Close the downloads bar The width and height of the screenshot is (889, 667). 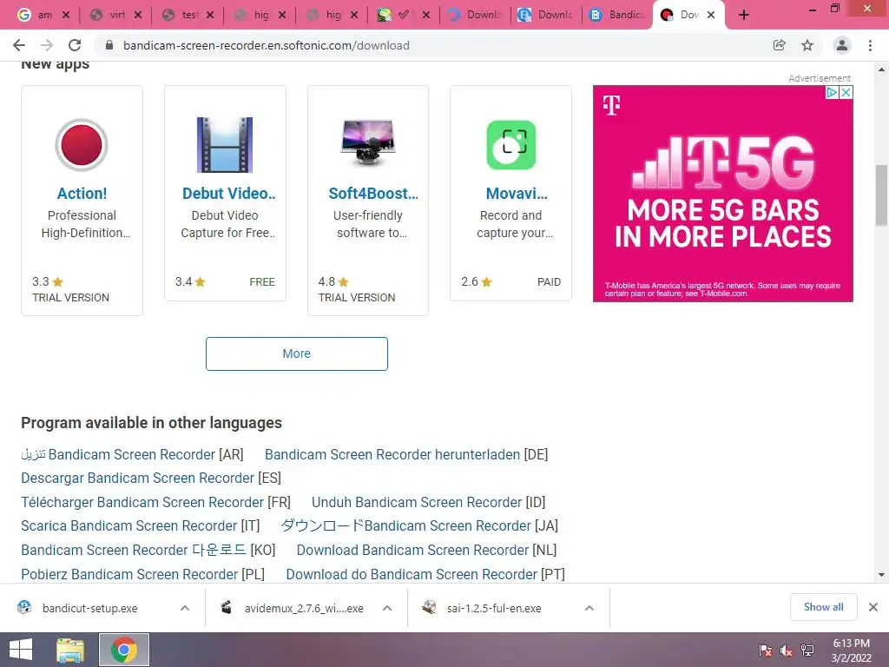pos(873,607)
